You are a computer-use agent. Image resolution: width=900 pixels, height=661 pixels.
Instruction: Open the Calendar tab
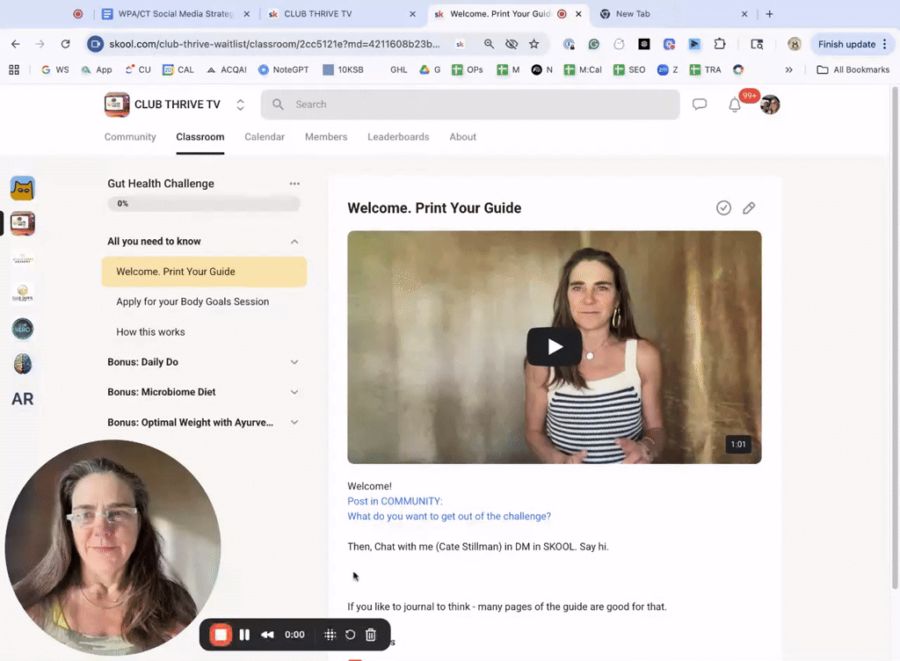(x=265, y=136)
